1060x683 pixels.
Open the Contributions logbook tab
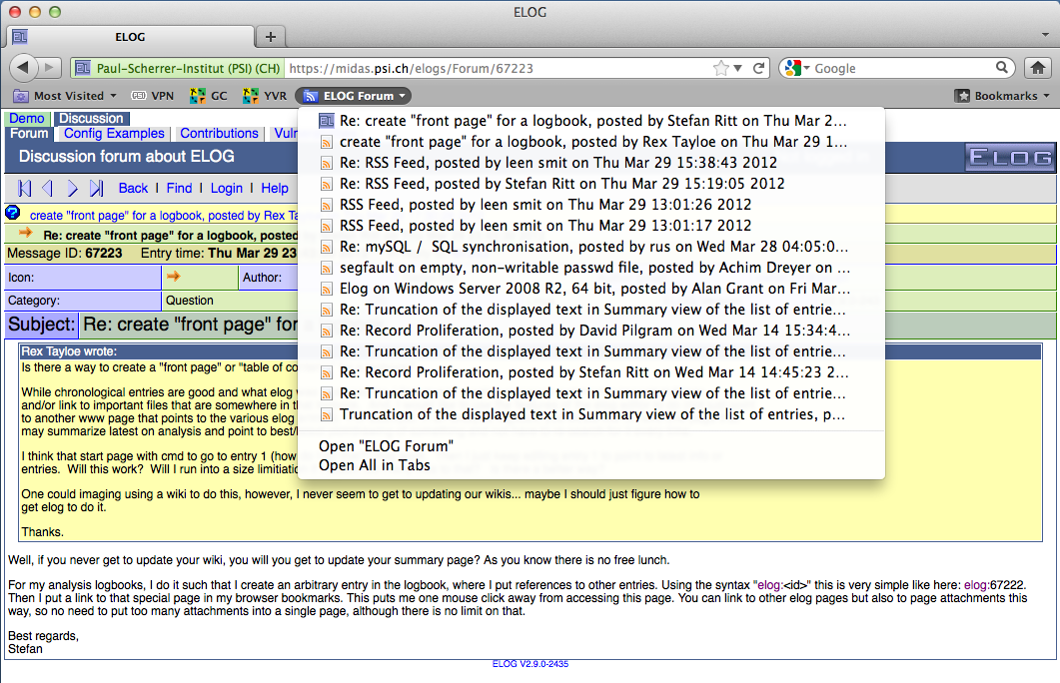[219, 133]
